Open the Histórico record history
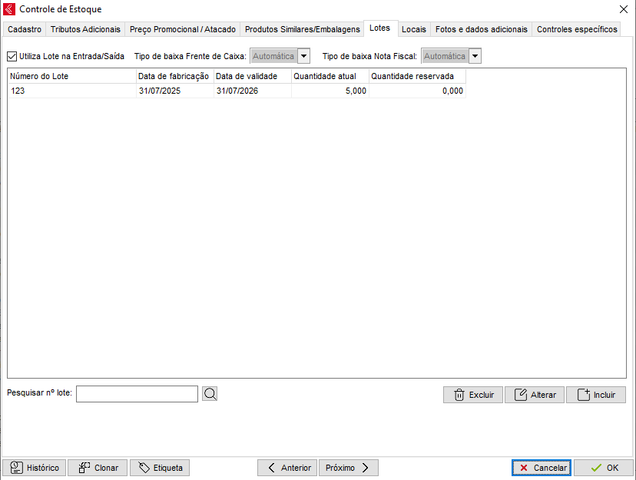The image size is (636, 480). pos(35,468)
